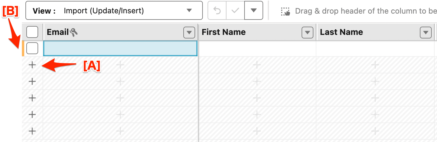
Task: Open Email column filter dropdown
Action: tap(189, 32)
